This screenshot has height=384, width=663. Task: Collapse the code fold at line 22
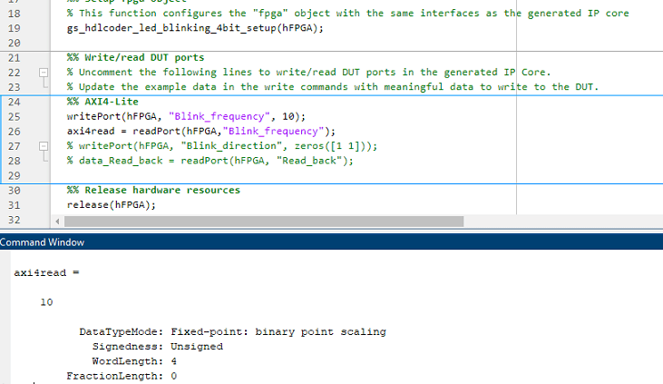click(41, 72)
